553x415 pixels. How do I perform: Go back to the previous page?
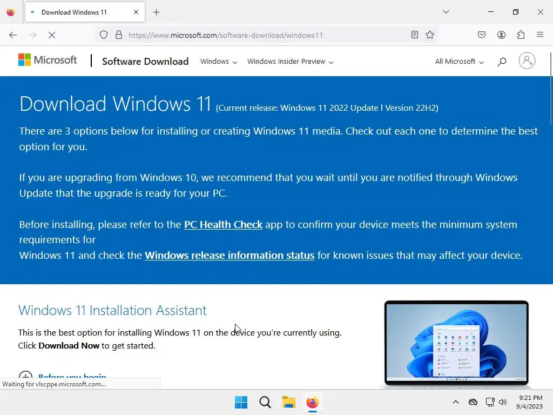click(x=13, y=35)
